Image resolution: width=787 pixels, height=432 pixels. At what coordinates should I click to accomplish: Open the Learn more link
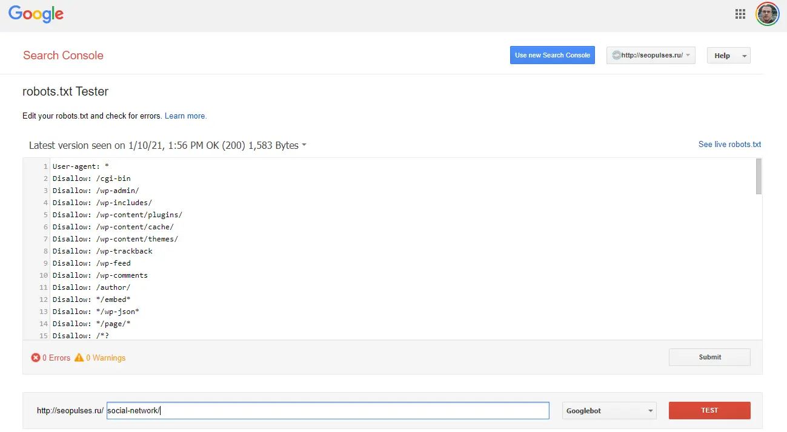(x=185, y=116)
